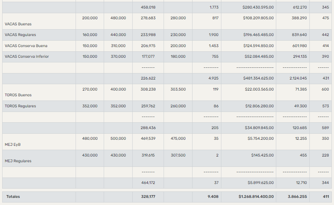Click the vacas subtotal kilos 2.124.045
Screen dimensions: 334x205
(297, 78)
